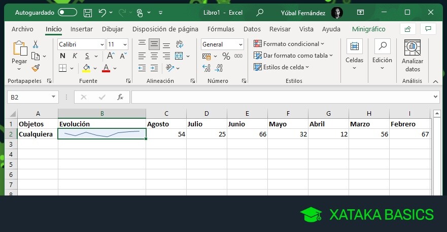Open the Minigráfico contextual tab
The image size is (447, 232).
pos(368,29)
